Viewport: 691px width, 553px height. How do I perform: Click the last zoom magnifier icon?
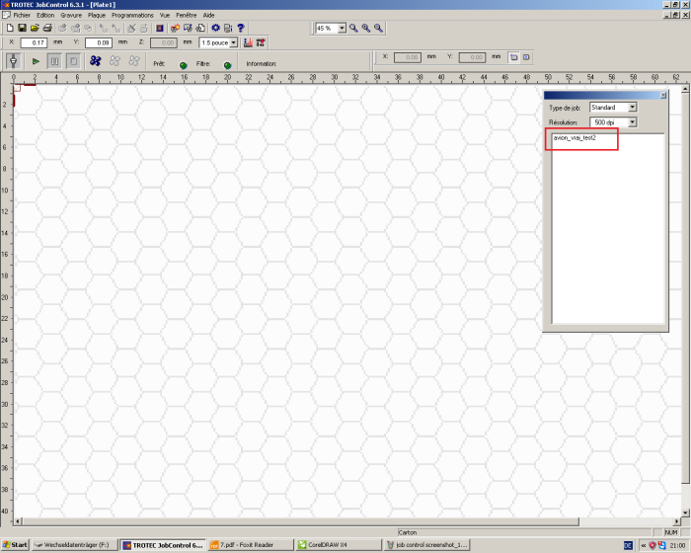pos(378,28)
